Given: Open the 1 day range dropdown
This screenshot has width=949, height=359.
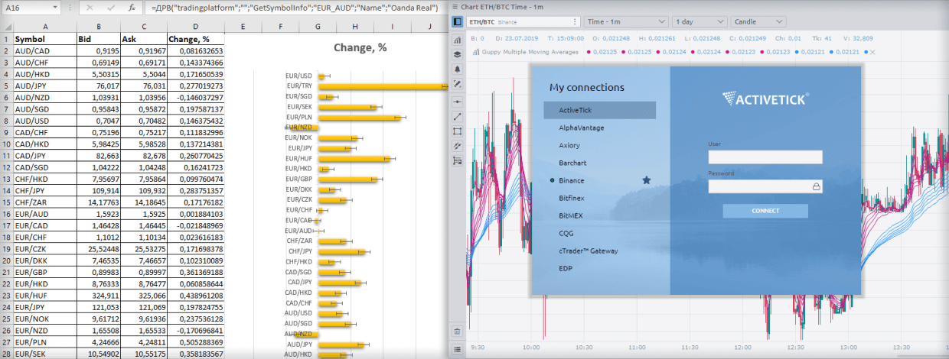Looking at the screenshot, I should pyautogui.click(x=698, y=22).
